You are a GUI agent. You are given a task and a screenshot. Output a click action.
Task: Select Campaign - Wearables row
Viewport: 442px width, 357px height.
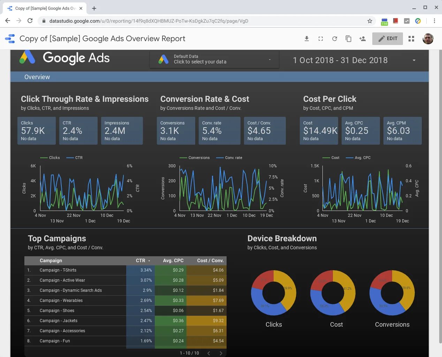pyautogui.click(x=125, y=301)
